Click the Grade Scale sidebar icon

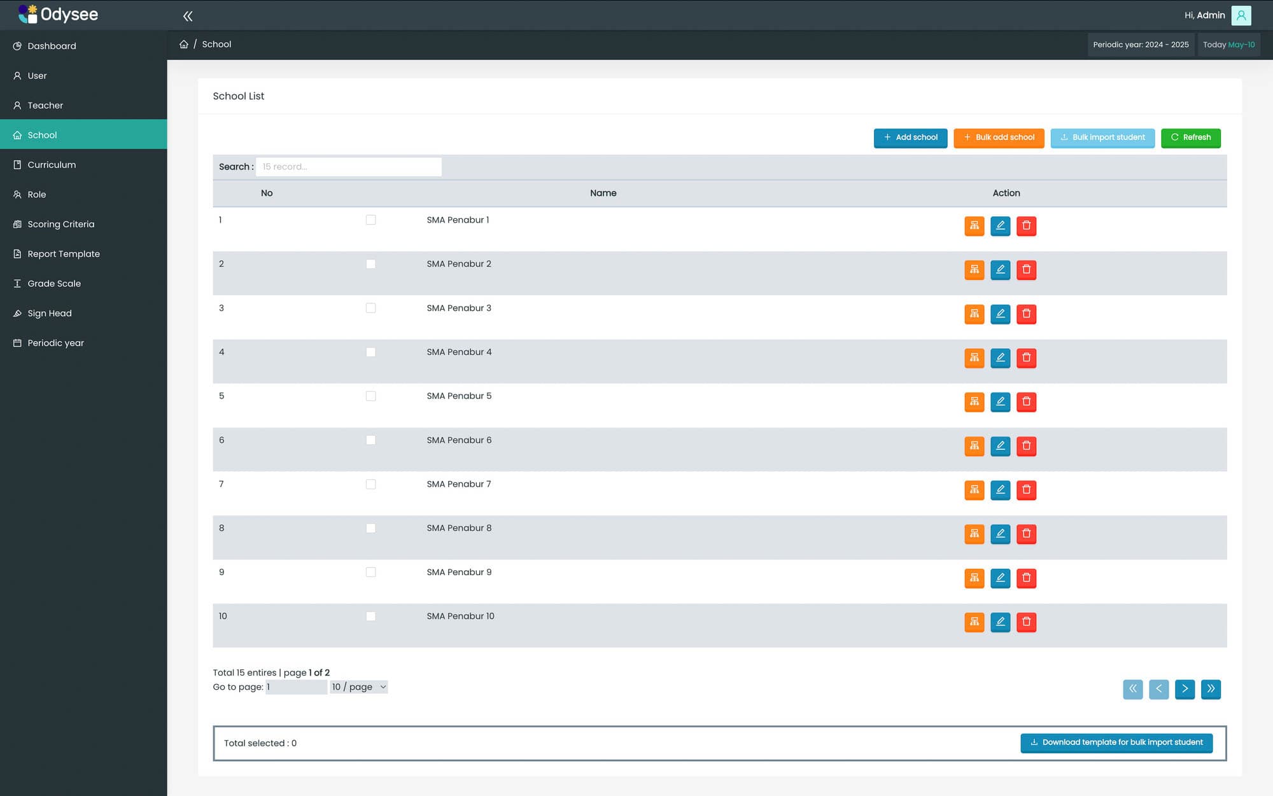pos(17,283)
